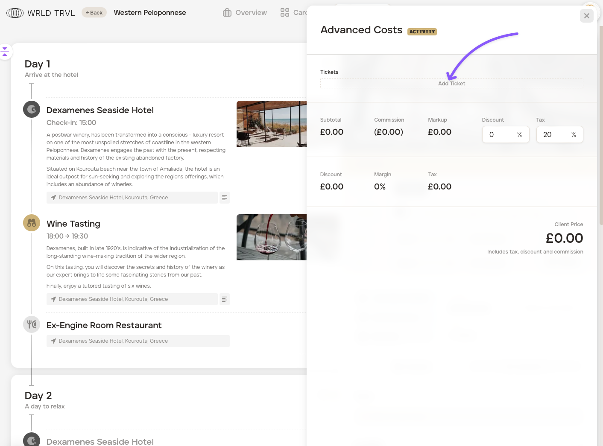Click the collapse sidebar icon at left edge
Image resolution: width=603 pixels, height=446 pixels.
coord(5,52)
